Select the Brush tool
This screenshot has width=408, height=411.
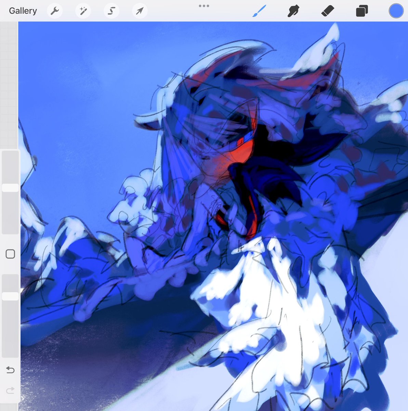(x=259, y=11)
